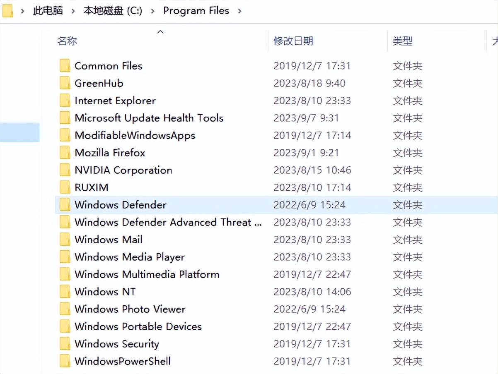Screen dimensions: 498x374
Task: Expand the chevron after Program Files breadcrumb
Action: point(239,11)
